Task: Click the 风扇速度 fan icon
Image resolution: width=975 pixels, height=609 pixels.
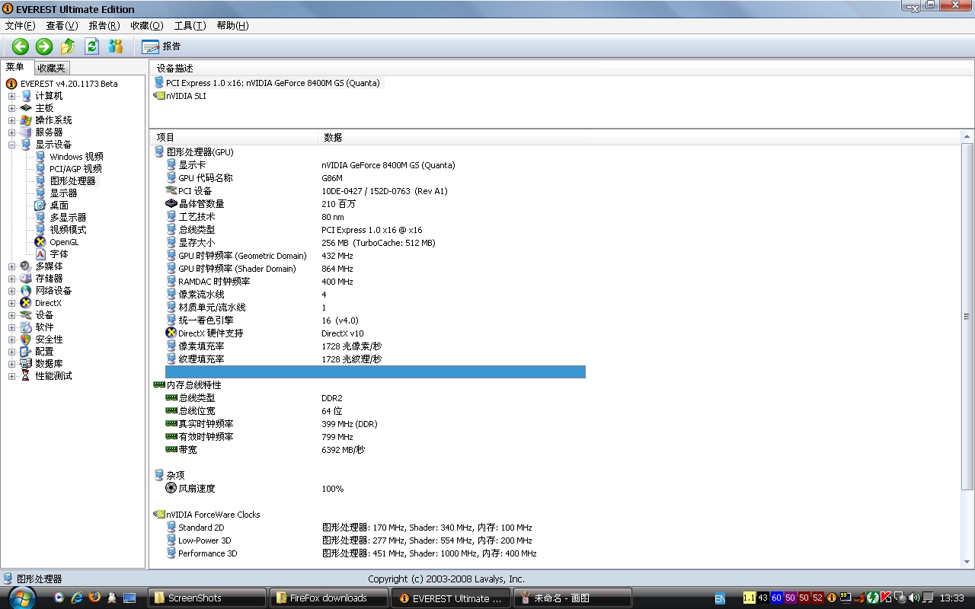Action: click(x=171, y=488)
